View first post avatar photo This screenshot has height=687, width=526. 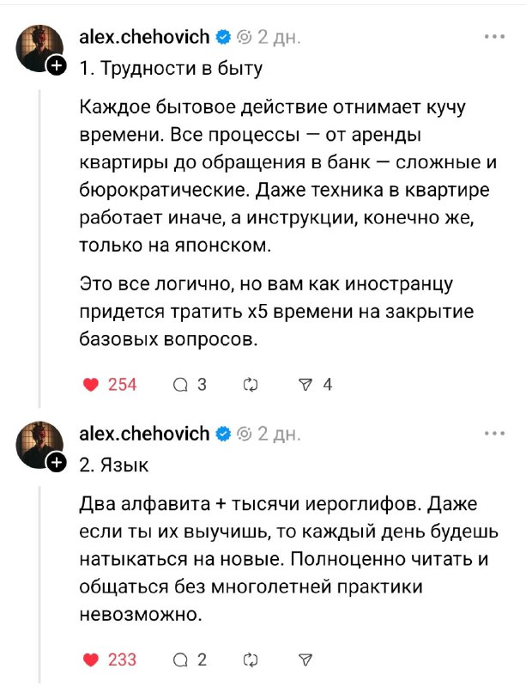[39, 48]
